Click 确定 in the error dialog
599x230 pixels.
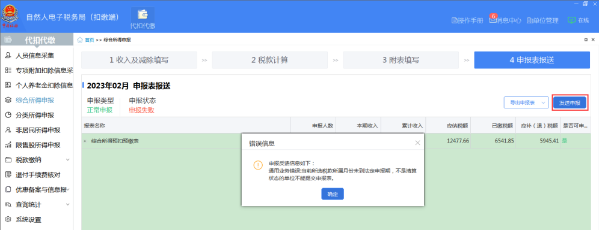click(x=333, y=194)
